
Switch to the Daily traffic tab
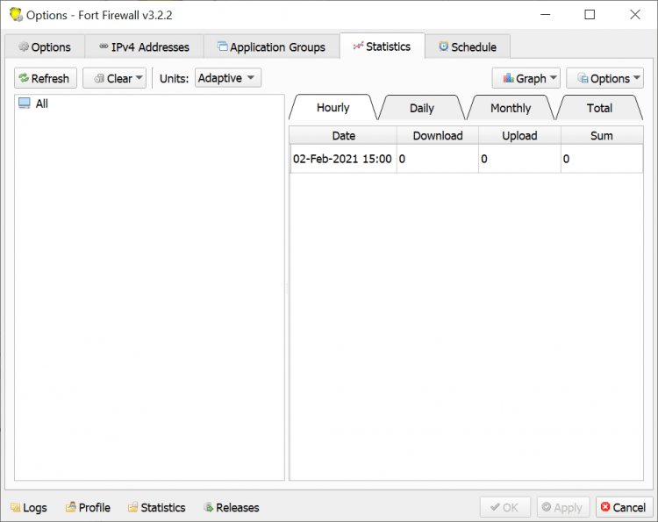pos(421,108)
